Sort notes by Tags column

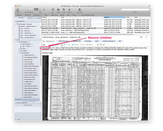[142, 17]
